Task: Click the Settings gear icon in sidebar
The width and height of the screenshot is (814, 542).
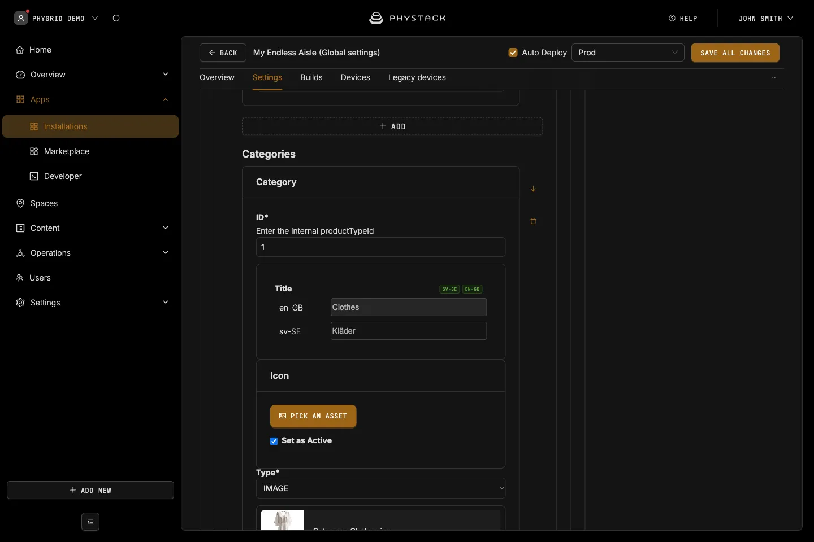Action: (20, 303)
